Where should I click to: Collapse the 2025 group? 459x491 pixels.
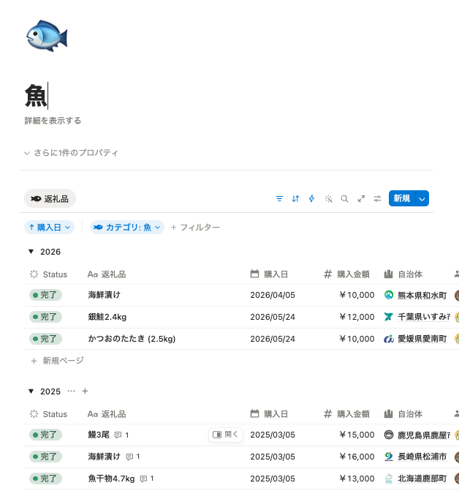(x=31, y=391)
